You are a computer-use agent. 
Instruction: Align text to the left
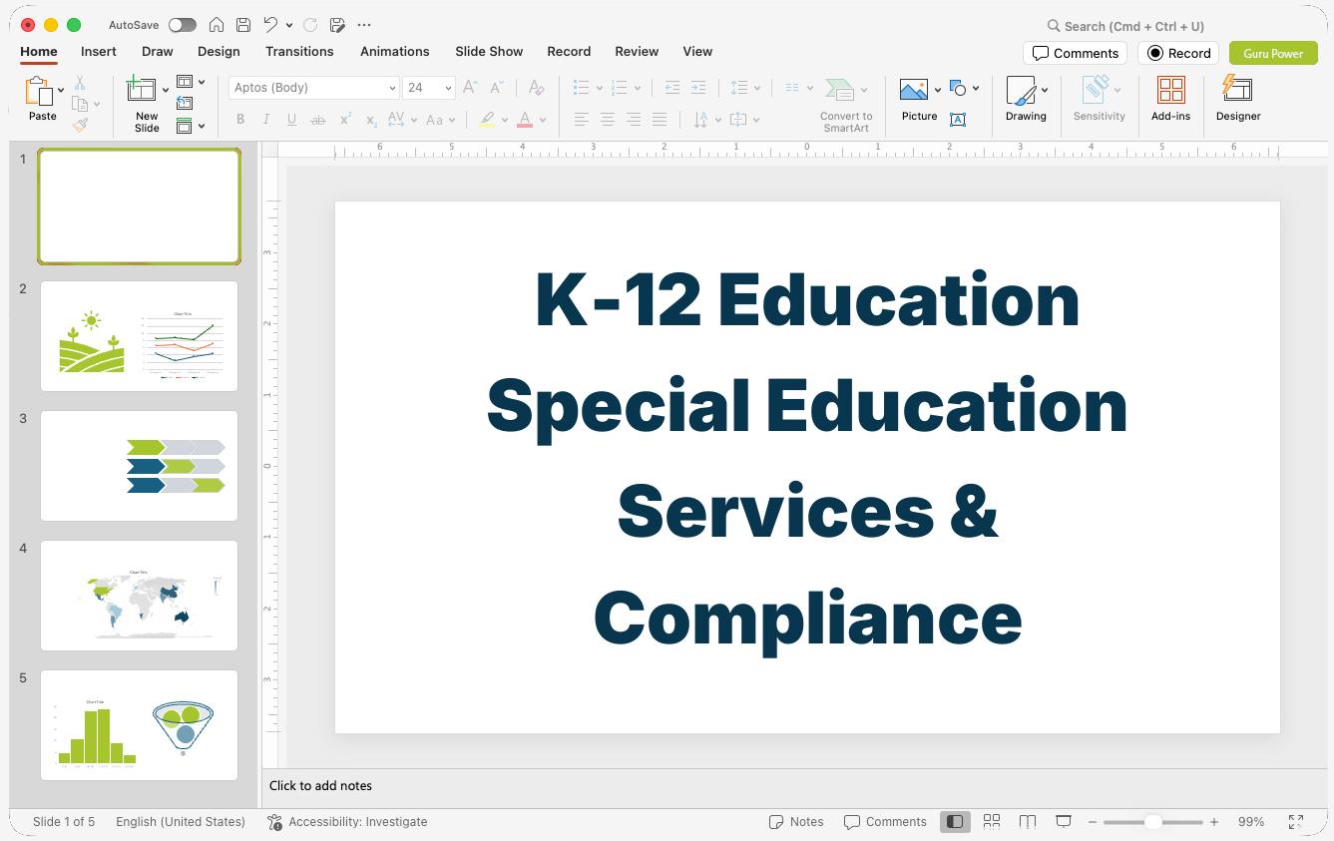(582, 120)
